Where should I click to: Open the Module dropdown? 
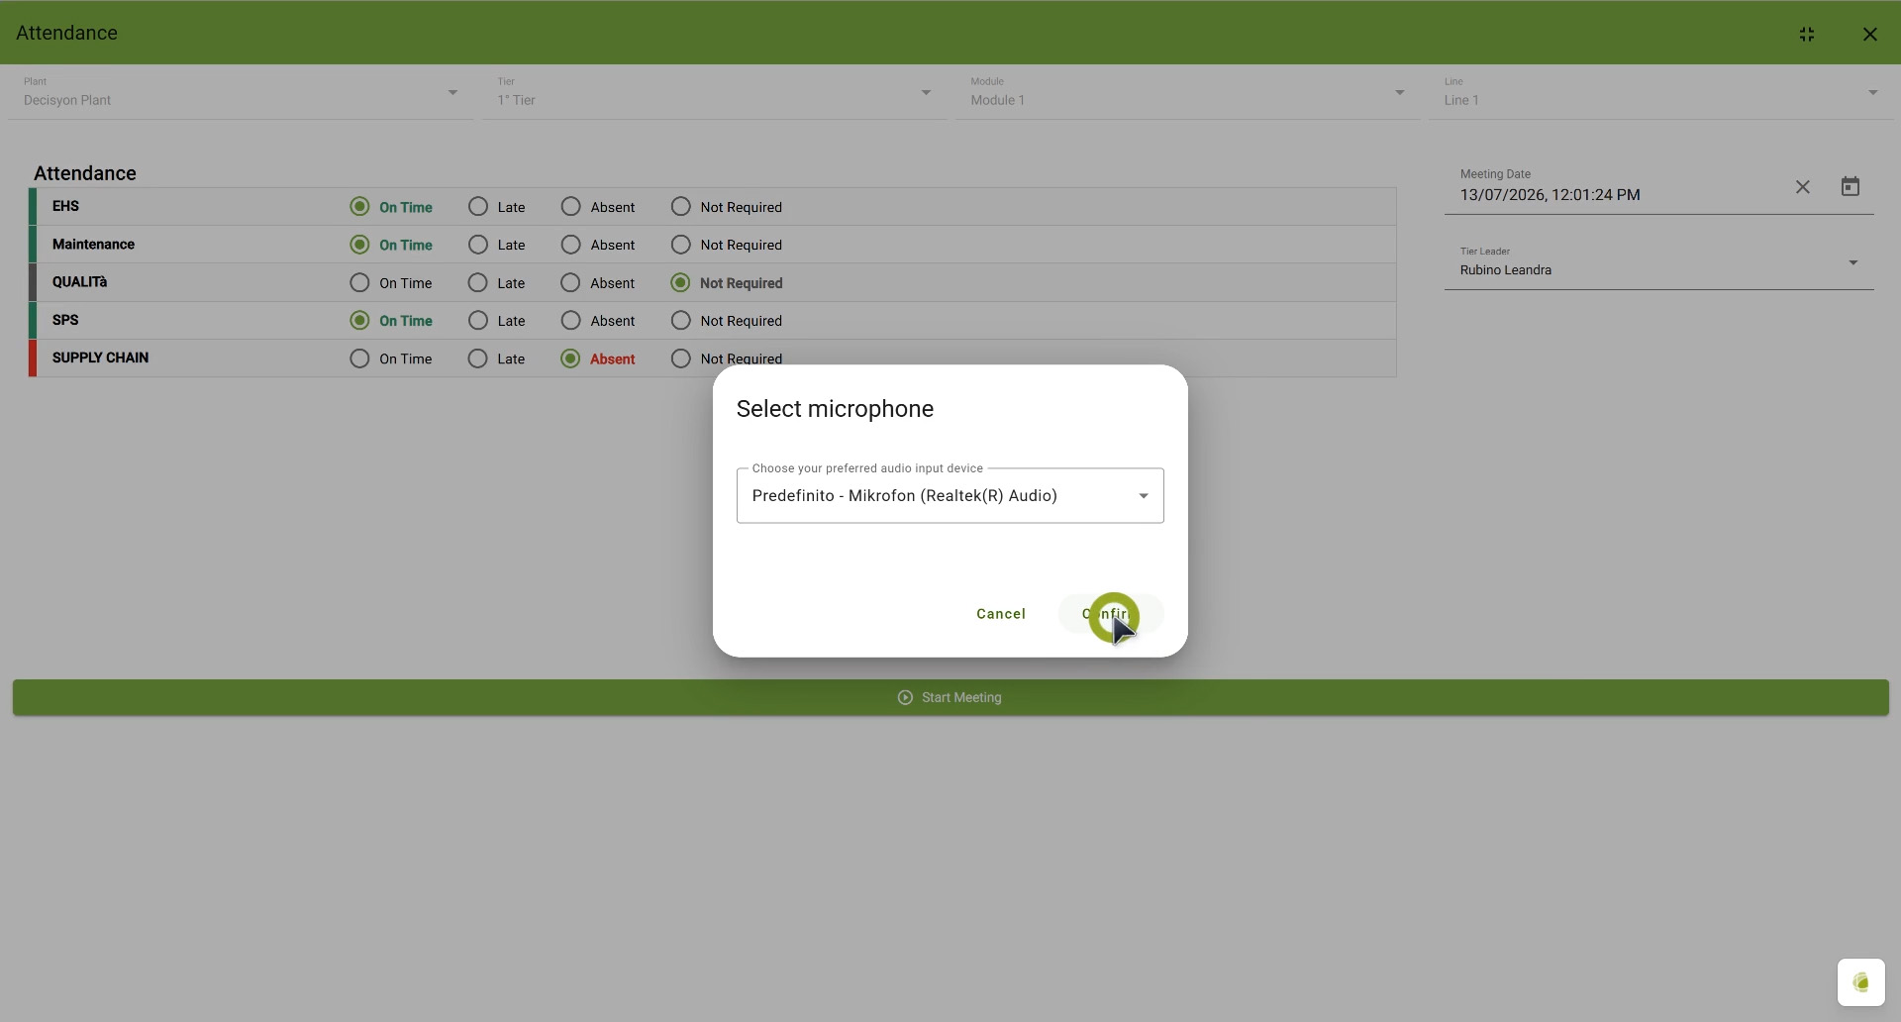pyautogui.click(x=1187, y=93)
